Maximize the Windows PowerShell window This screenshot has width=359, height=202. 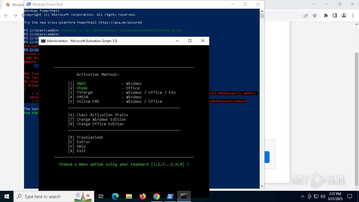tap(245, 4)
